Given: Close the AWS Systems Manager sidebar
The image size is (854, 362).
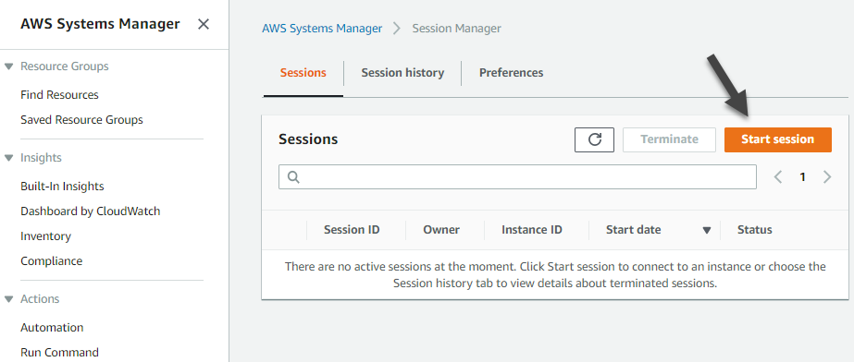Looking at the screenshot, I should pyautogui.click(x=204, y=24).
